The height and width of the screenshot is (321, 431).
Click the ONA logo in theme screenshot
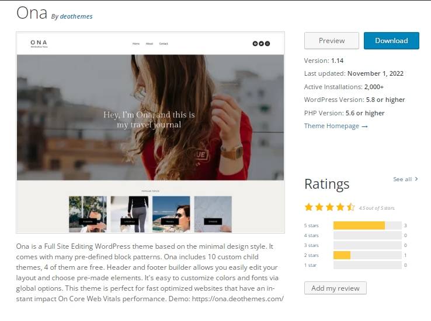point(39,43)
